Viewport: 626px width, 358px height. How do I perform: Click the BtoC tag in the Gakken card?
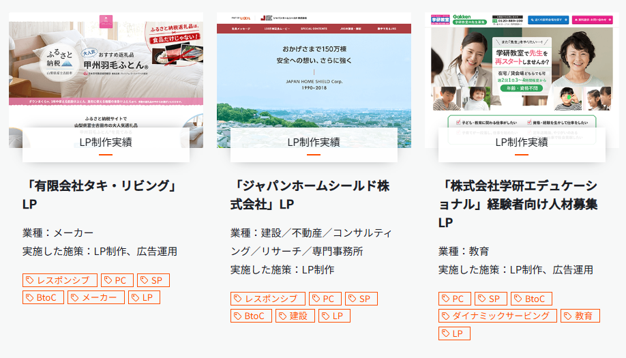click(531, 299)
